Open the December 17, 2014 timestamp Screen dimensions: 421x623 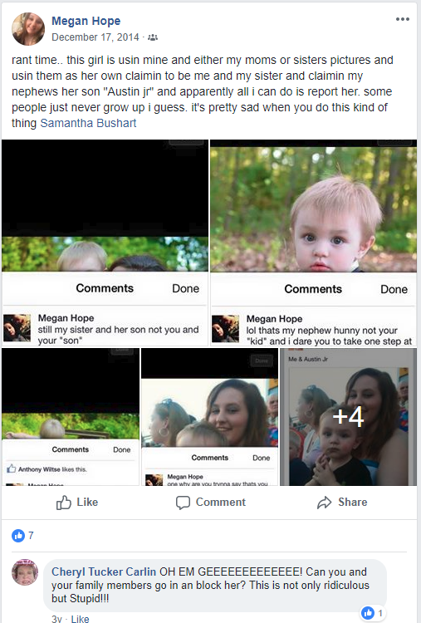95,37
